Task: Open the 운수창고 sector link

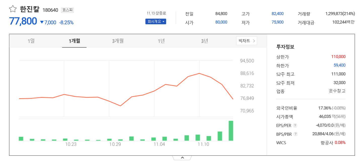Action: (x=337, y=91)
